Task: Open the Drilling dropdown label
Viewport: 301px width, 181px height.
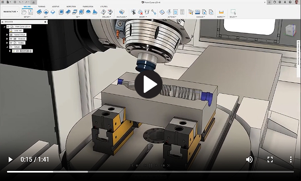Action: point(106,17)
